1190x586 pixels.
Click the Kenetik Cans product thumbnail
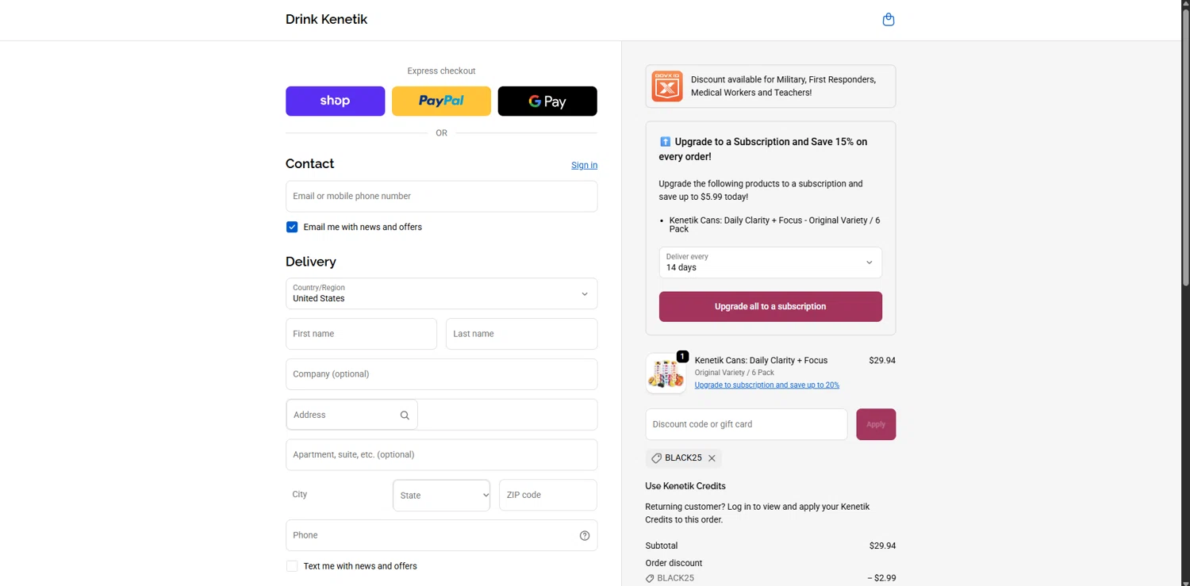[x=666, y=373]
